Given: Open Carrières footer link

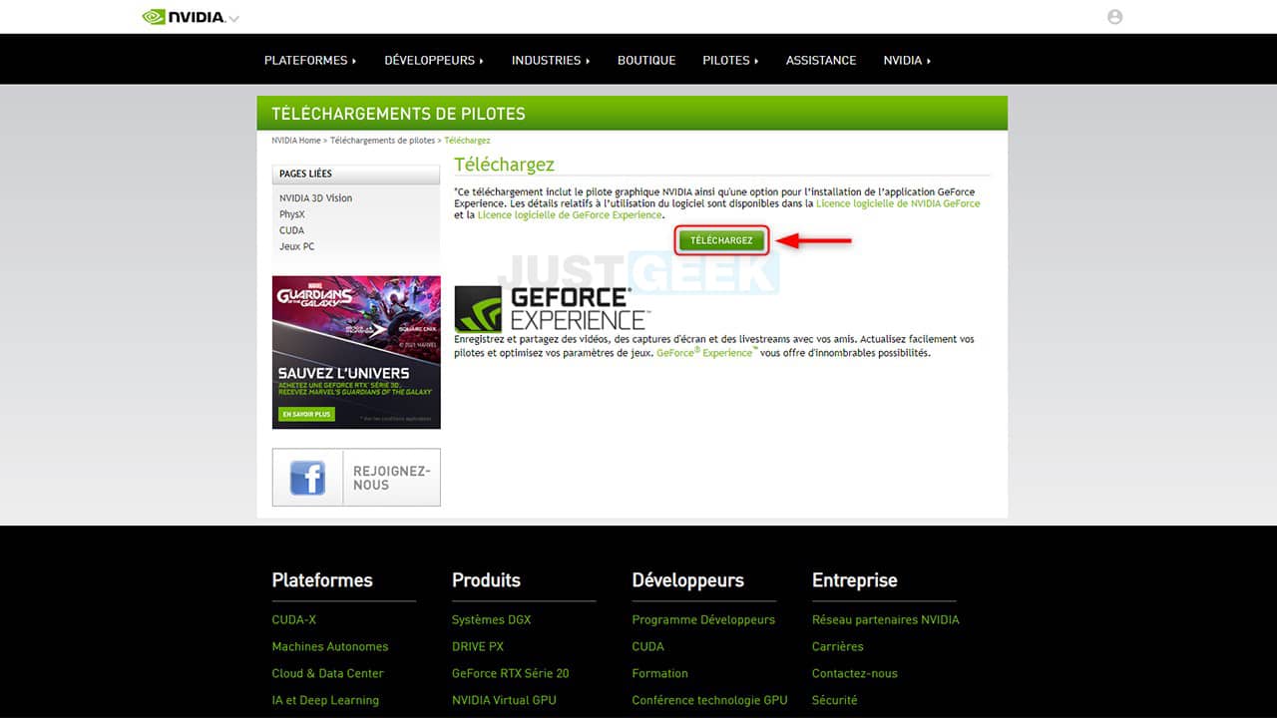Looking at the screenshot, I should [838, 646].
